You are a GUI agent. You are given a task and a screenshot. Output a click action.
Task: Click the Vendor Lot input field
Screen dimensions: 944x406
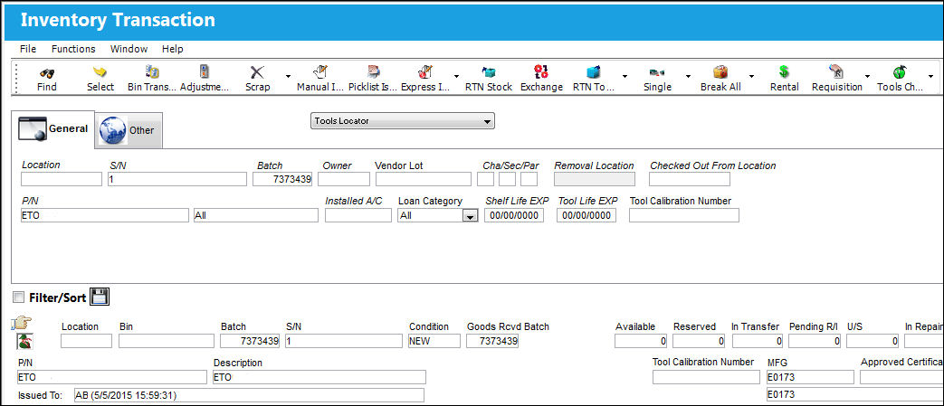[424, 179]
